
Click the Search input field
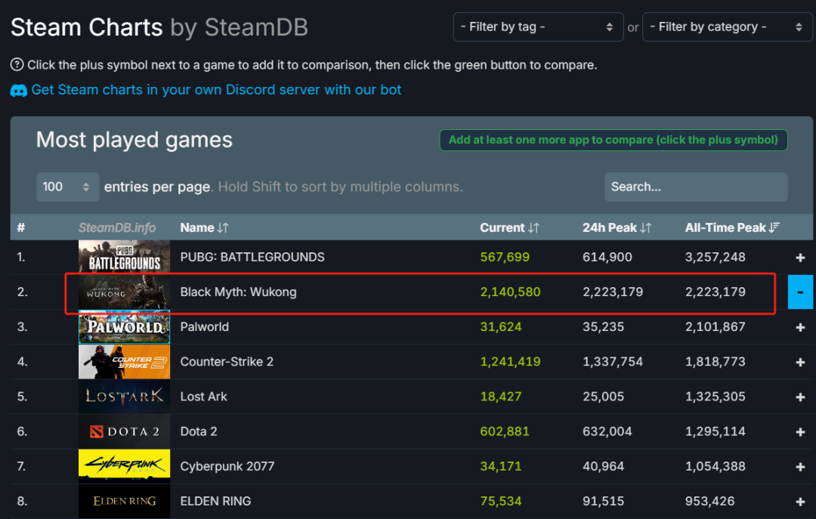695,187
